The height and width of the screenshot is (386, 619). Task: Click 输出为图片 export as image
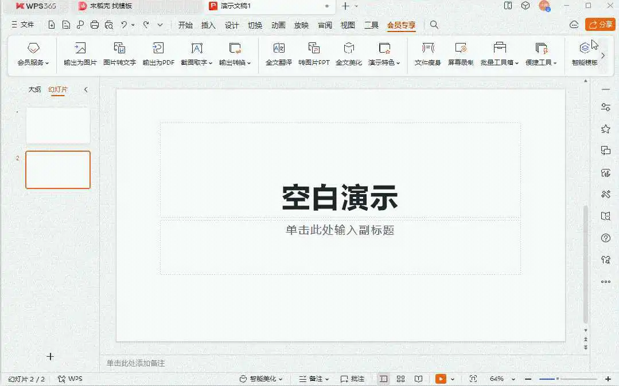80,54
